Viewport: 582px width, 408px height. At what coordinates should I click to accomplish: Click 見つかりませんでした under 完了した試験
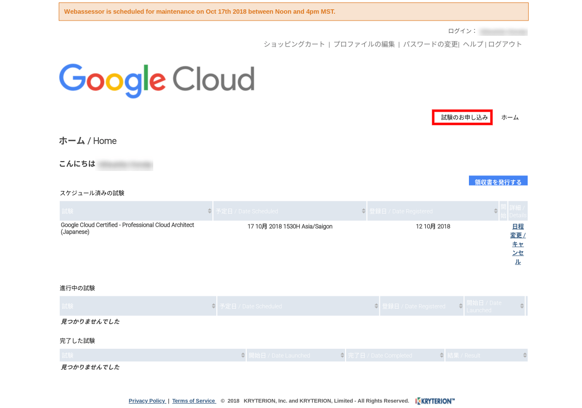(90, 367)
